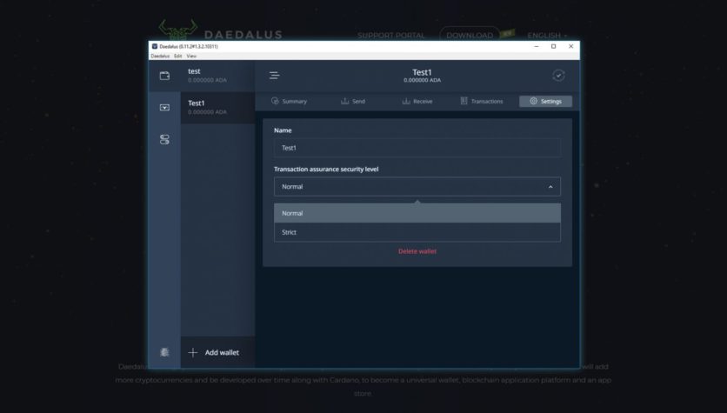The image size is (727, 413).
Task: Select the Test1 wallet in the list
Action: click(x=218, y=108)
